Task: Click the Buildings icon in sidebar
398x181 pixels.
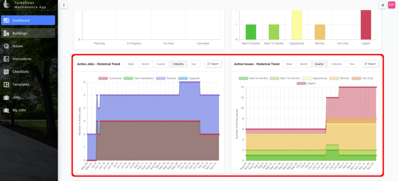Action: point(6,33)
